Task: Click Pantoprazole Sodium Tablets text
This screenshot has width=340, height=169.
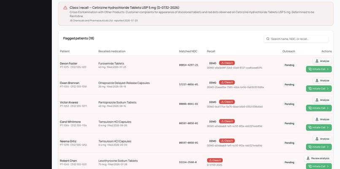Action: pos(117,103)
